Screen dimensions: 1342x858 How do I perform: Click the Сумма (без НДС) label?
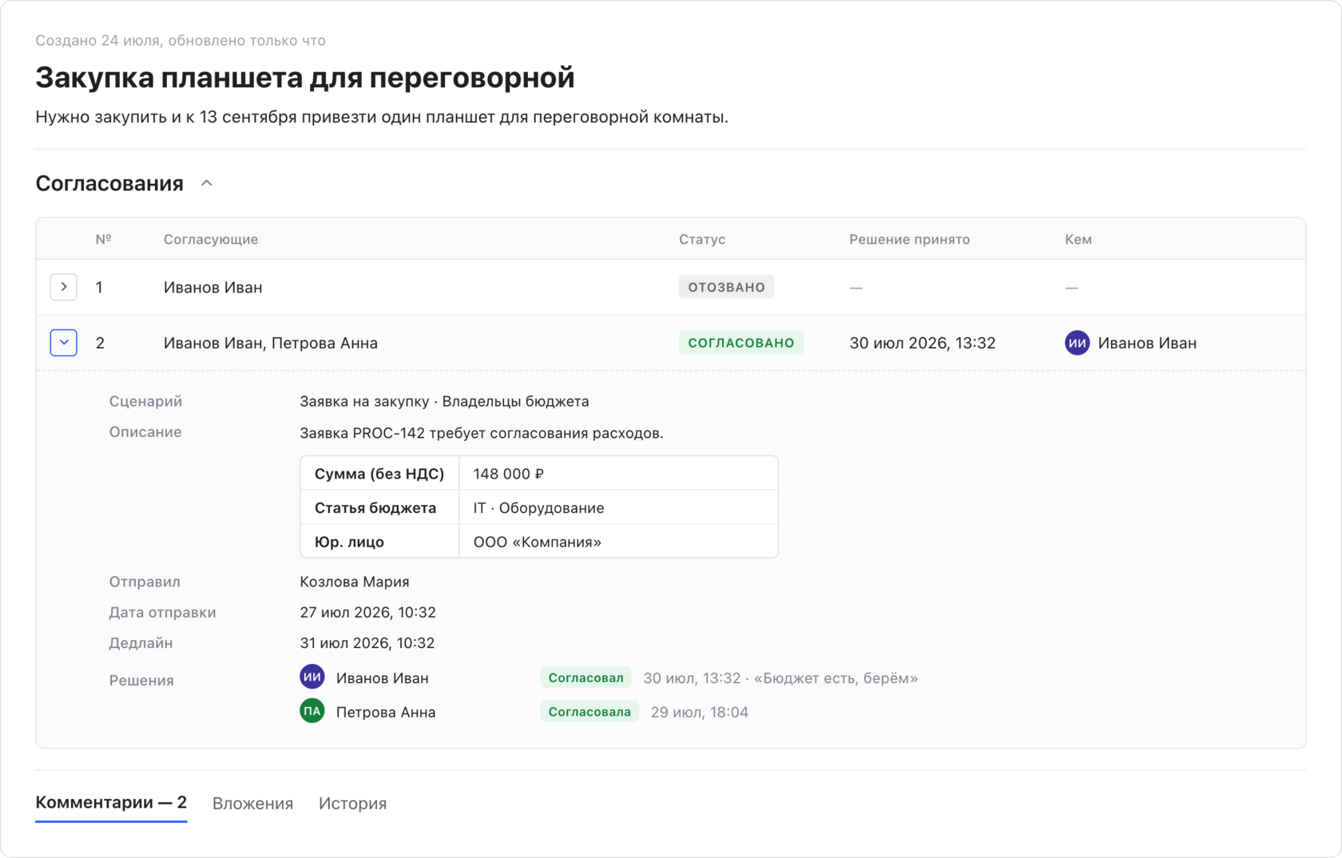pos(379,474)
